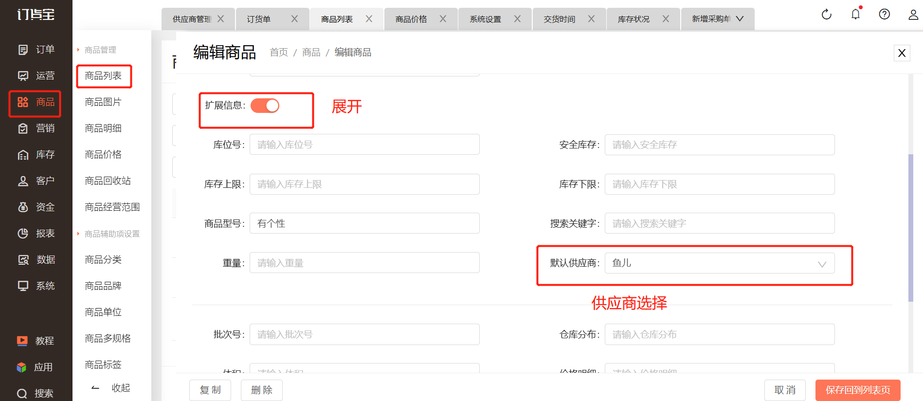Switch to the 交货时间 tab
923x401 pixels.
tap(560, 19)
